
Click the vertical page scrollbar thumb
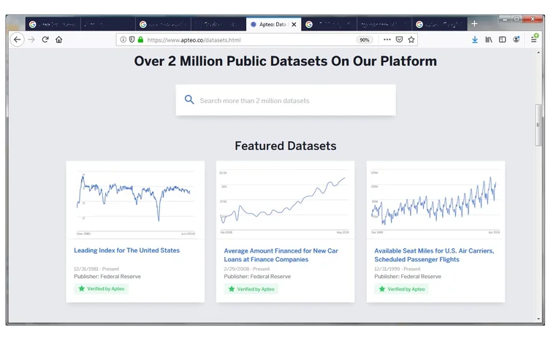coord(539,125)
